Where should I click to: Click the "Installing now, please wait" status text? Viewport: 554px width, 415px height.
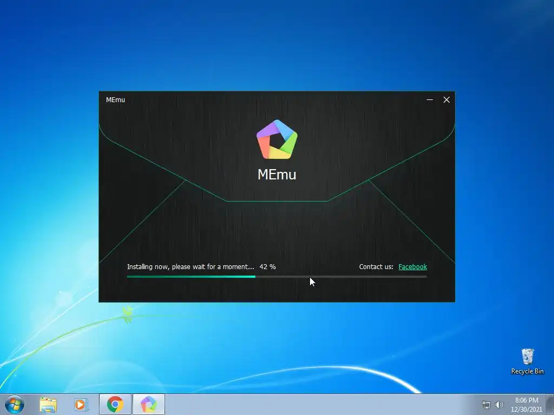click(x=190, y=267)
